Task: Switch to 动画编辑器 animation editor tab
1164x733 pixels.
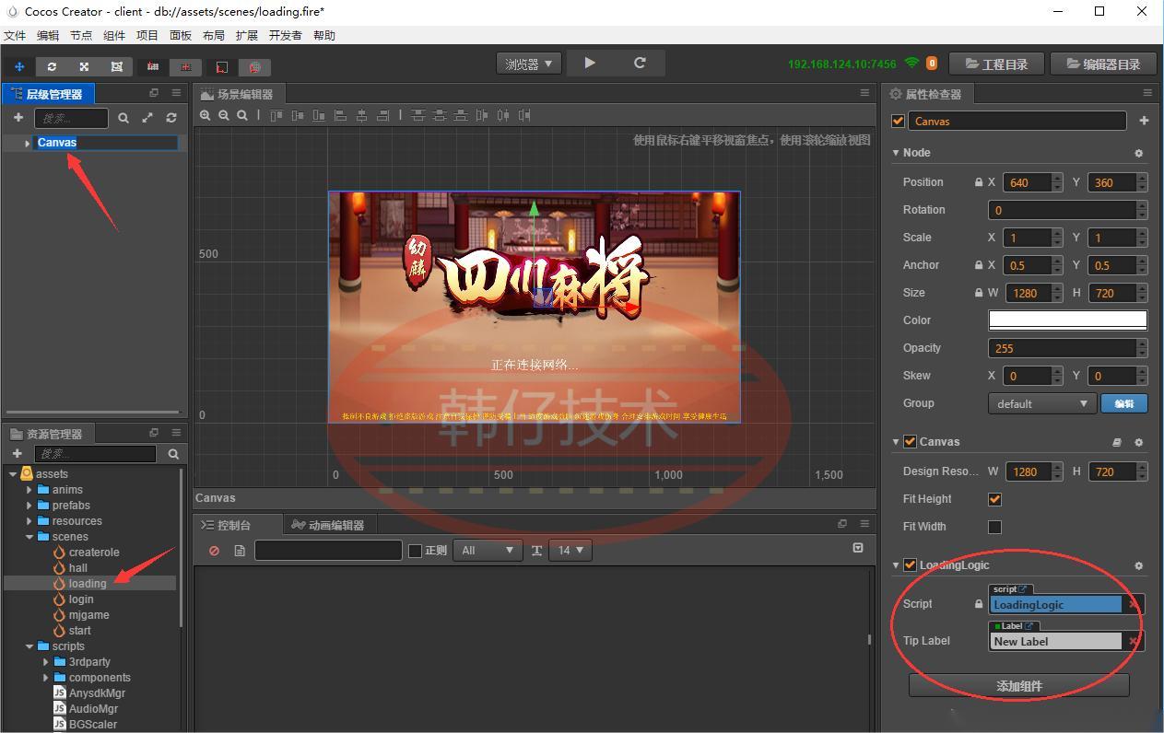Action: click(x=329, y=525)
